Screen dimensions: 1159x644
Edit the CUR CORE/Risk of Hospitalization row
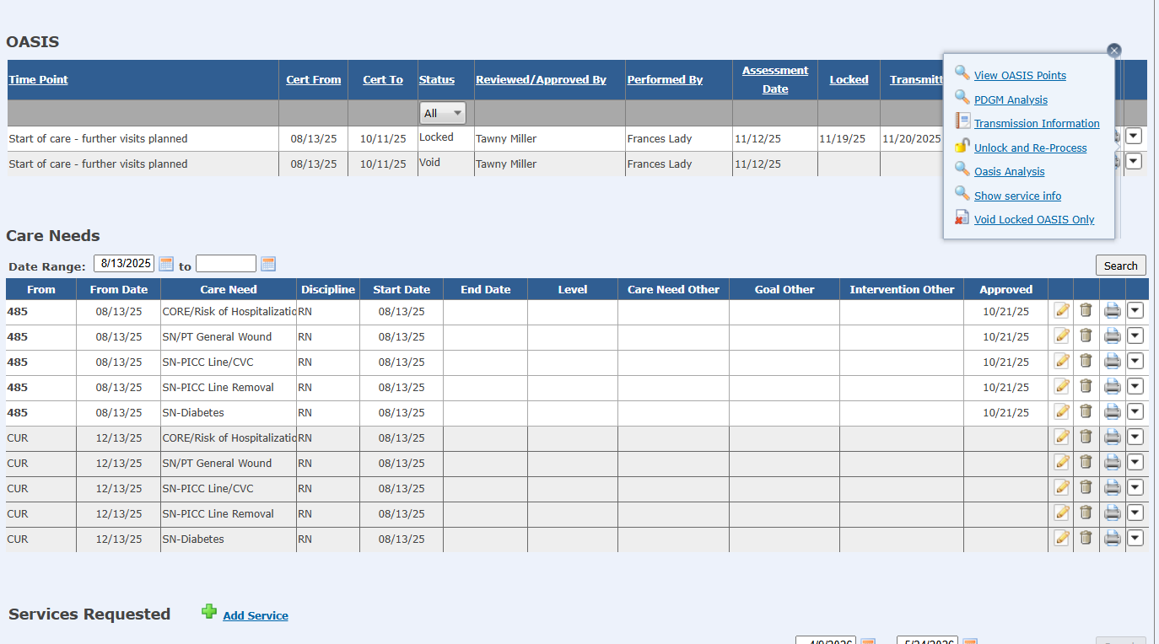click(1062, 437)
